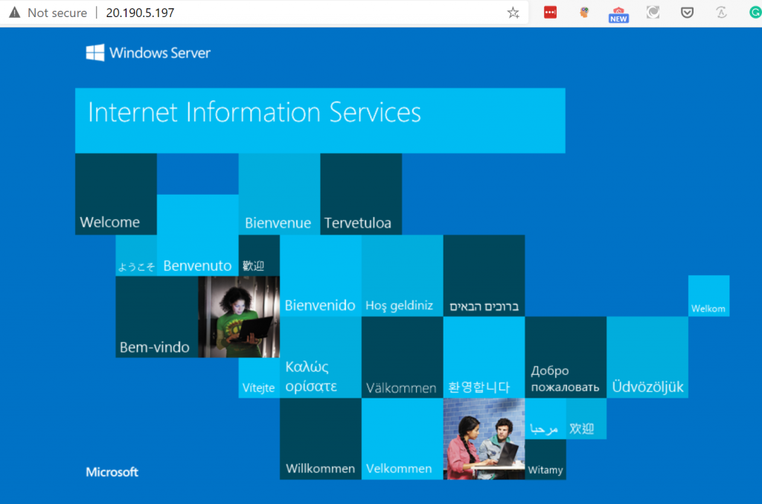The width and height of the screenshot is (762, 504).
Task: Click the "Välkommen" tile
Action: pyautogui.click(x=403, y=358)
